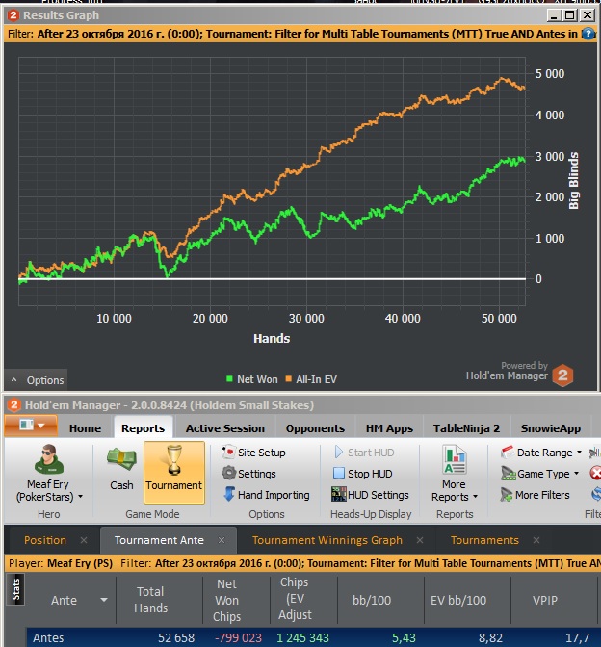The height and width of the screenshot is (647, 601).
Task: Toggle All-In EV legend orange swatch
Action: (289, 378)
